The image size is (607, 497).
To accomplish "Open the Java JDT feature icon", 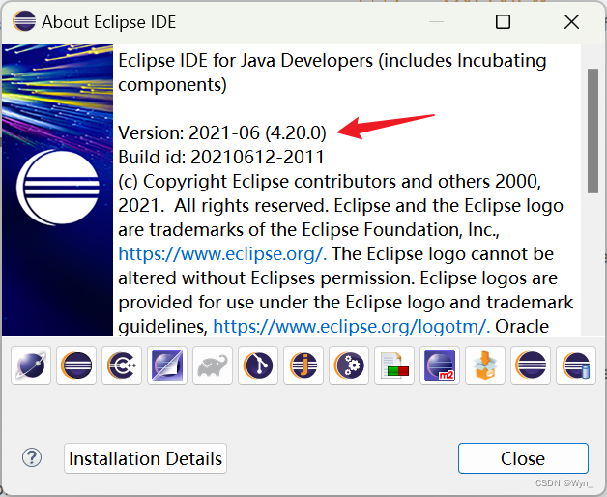I will click(x=303, y=365).
